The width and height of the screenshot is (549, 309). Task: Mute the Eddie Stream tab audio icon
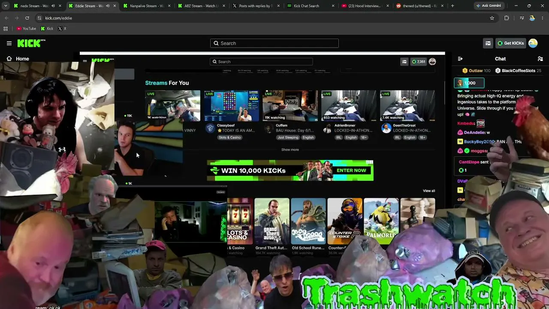coord(108,6)
